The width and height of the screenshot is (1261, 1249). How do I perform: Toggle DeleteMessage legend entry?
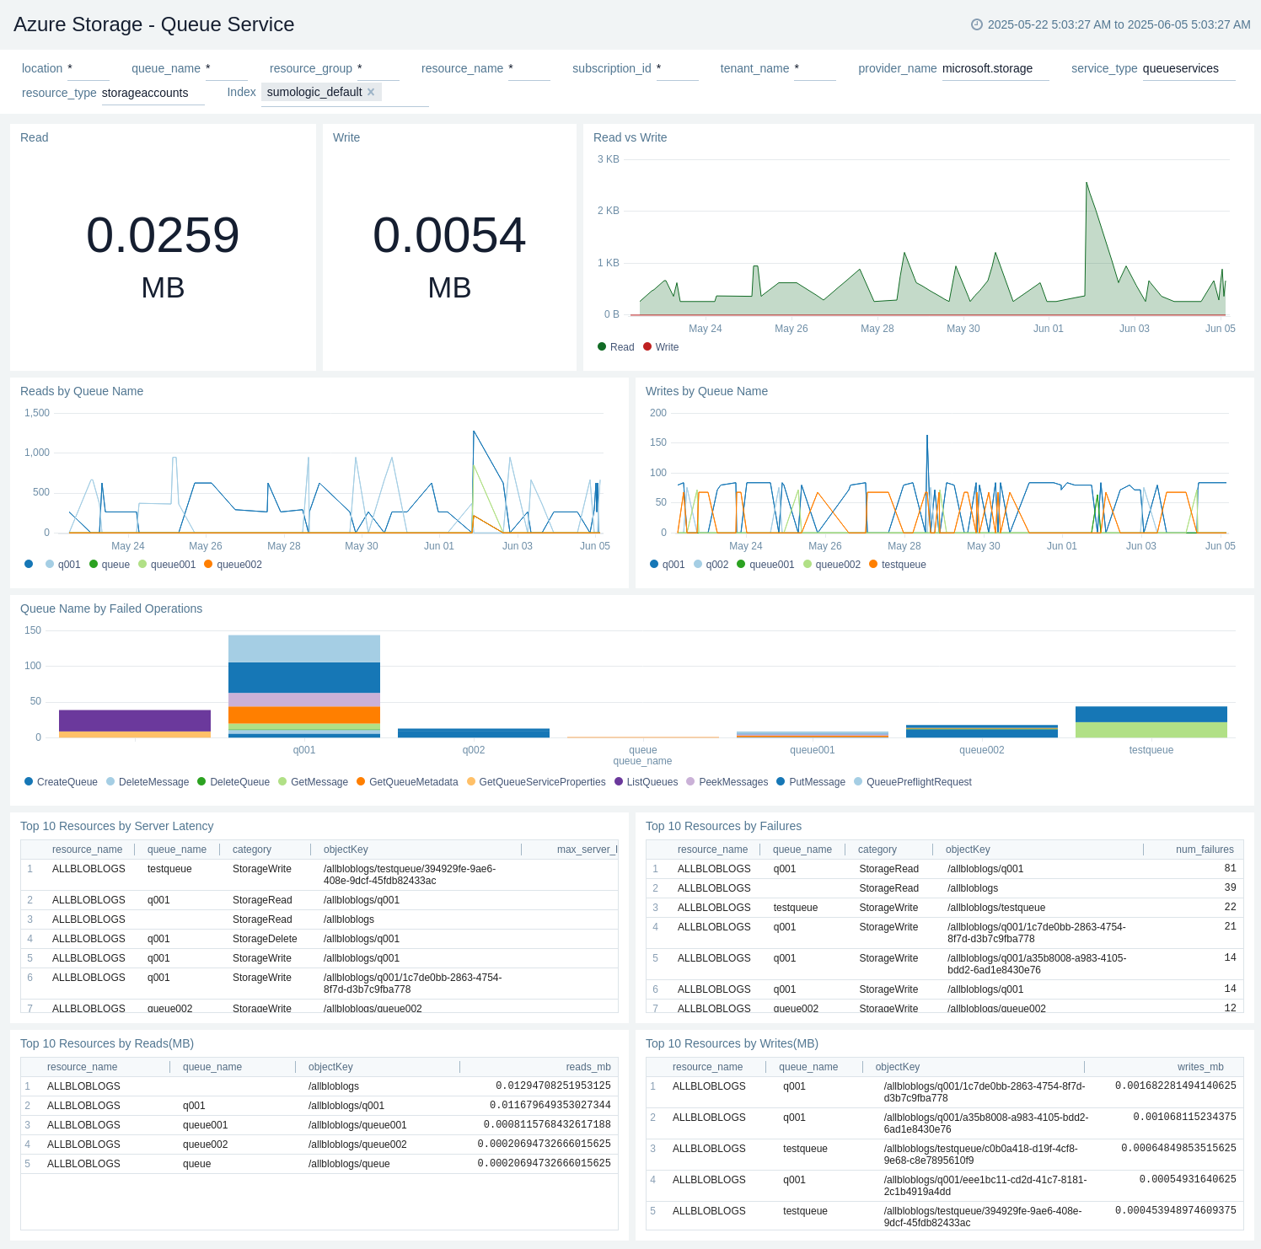coord(148,782)
